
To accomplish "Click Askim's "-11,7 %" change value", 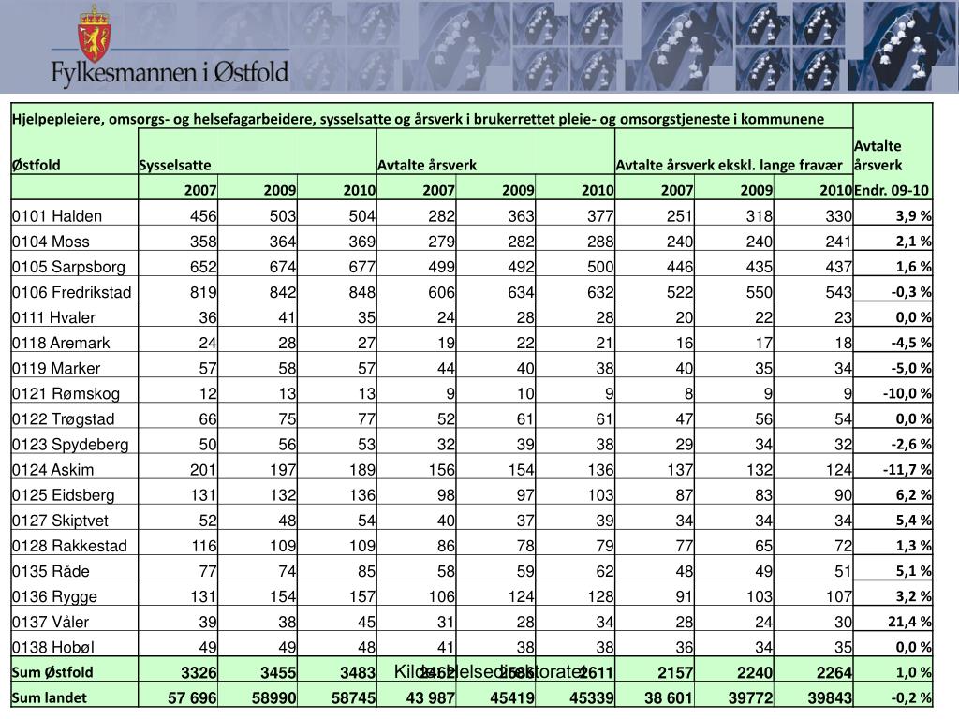I will click(907, 470).
